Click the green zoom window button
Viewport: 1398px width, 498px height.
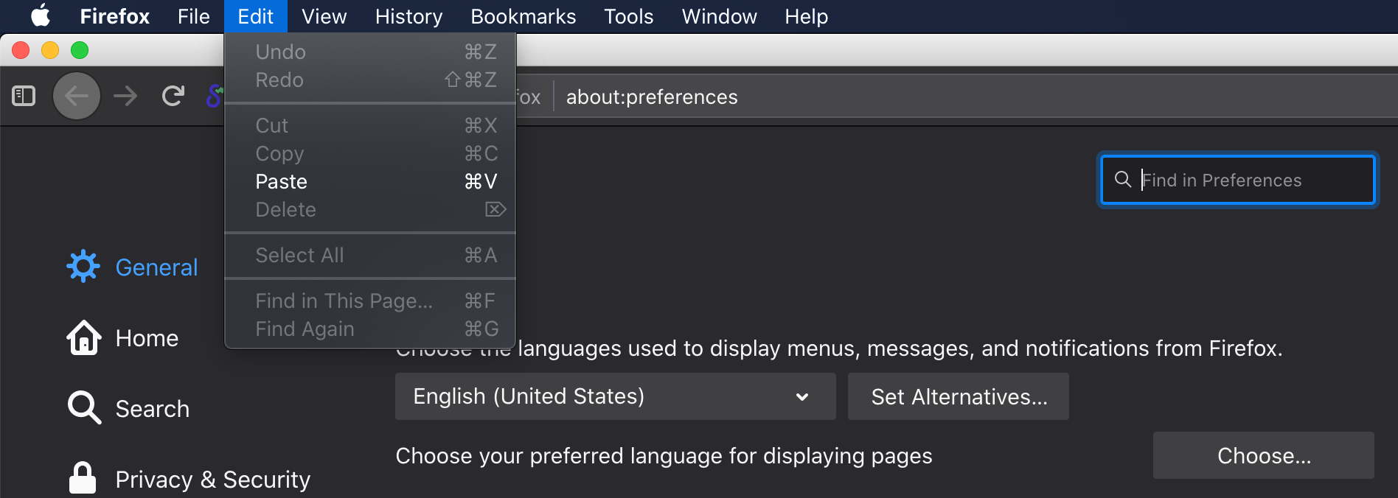(x=80, y=50)
